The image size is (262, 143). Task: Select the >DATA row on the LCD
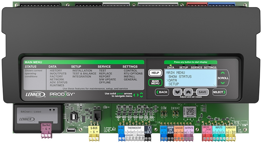click(172, 80)
